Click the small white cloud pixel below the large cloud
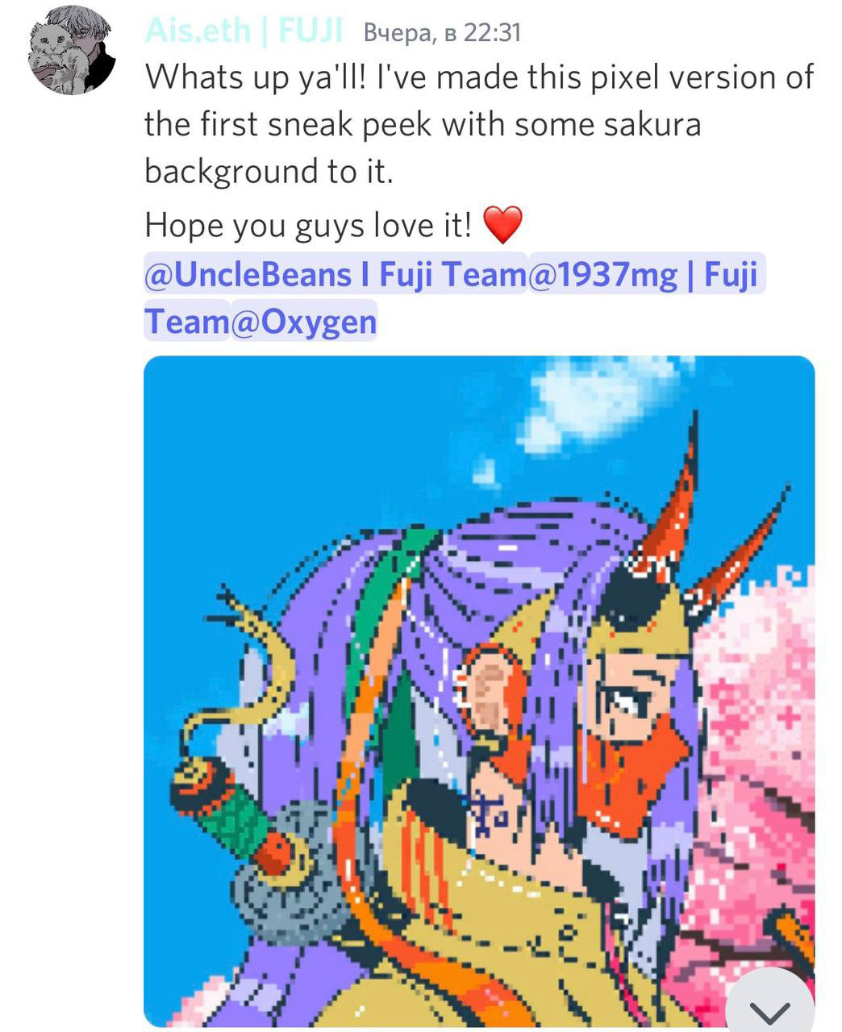842x1032 pixels. tap(485, 472)
